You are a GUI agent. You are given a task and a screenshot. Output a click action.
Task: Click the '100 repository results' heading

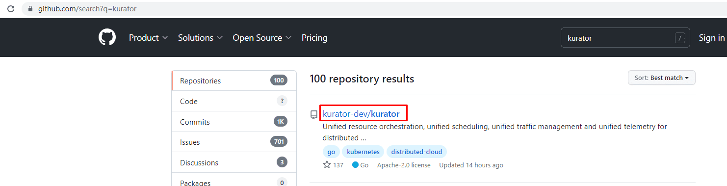[x=362, y=79]
